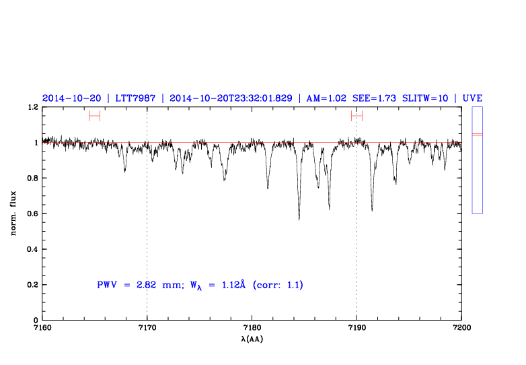Click the red line in the blue side box
Image resolution: width=526 pixels, height=365 pixels.
477,135
